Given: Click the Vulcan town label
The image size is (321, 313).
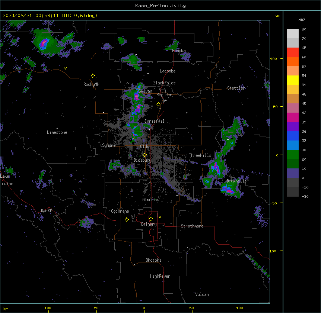Looking at the screenshot, I should (x=202, y=294).
